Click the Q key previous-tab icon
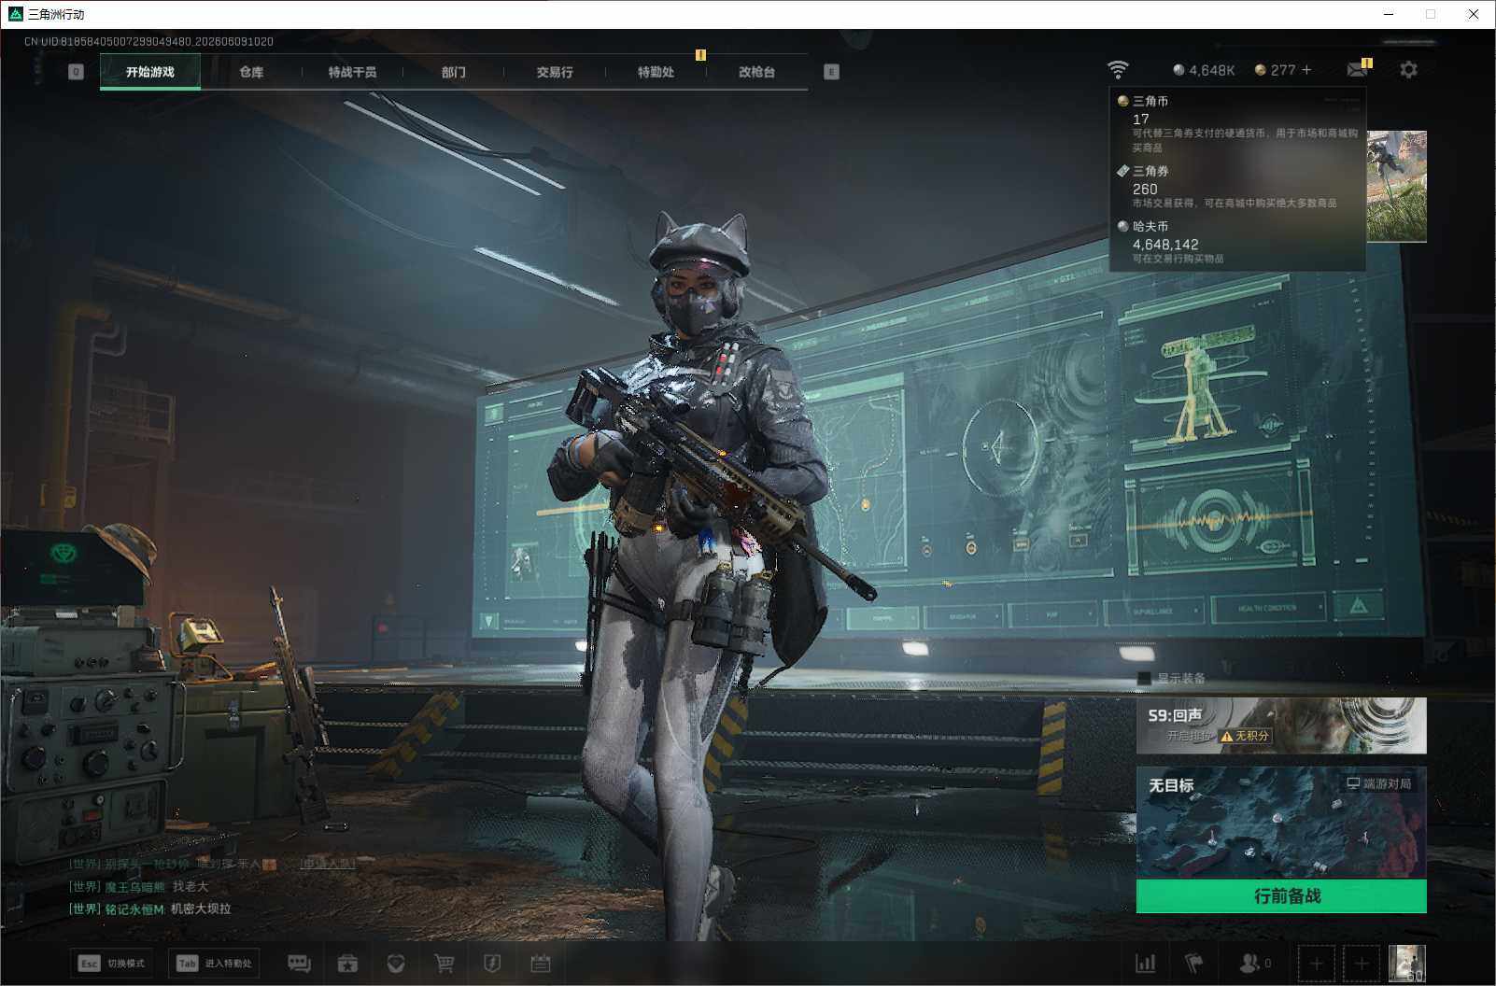1496x986 pixels. pyautogui.click(x=77, y=72)
